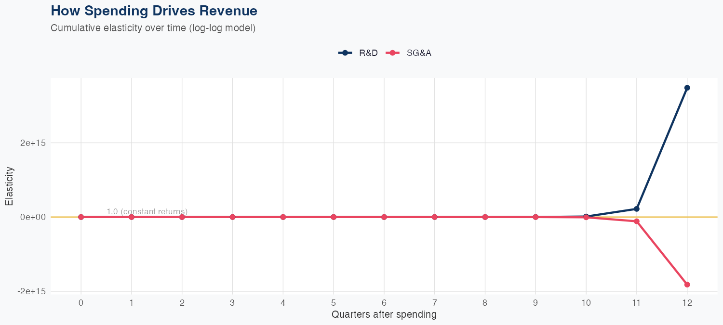723x325 pixels.
Task: Click the "Quarters after spending" axis title
Action: 384,315
